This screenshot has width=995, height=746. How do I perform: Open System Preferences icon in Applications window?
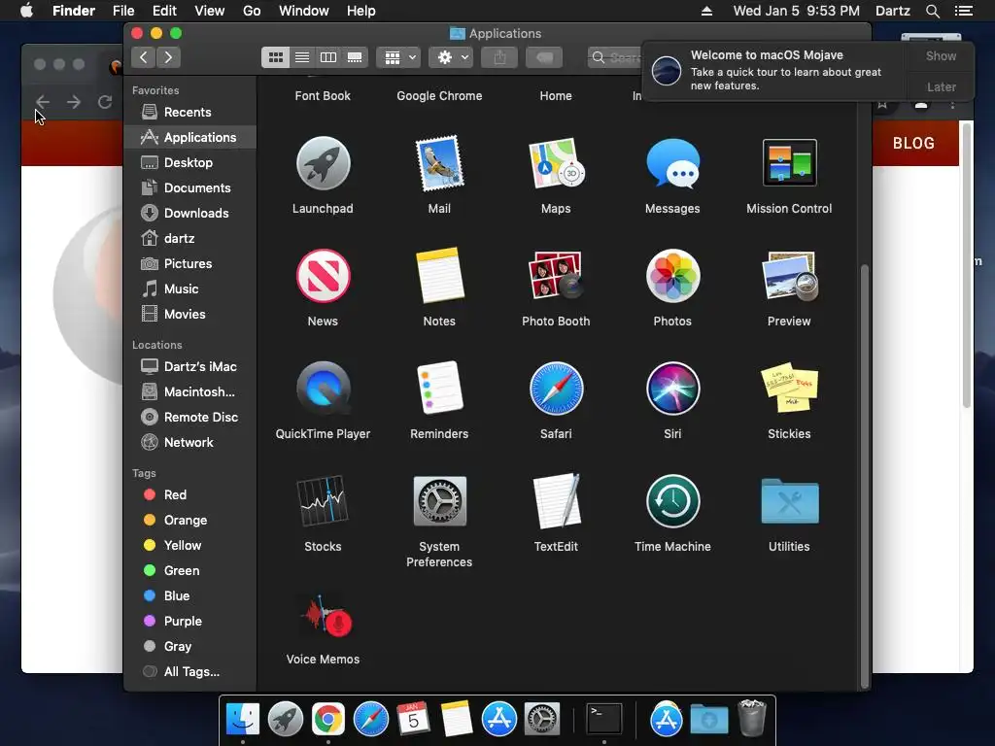pyautogui.click(x=439, y=500)
